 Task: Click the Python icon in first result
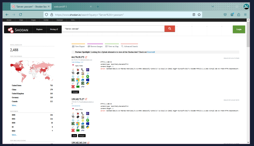tap(87, 83)
